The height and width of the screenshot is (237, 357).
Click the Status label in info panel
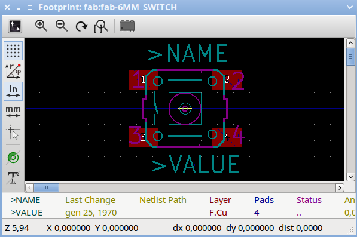[x=309, y=200]
